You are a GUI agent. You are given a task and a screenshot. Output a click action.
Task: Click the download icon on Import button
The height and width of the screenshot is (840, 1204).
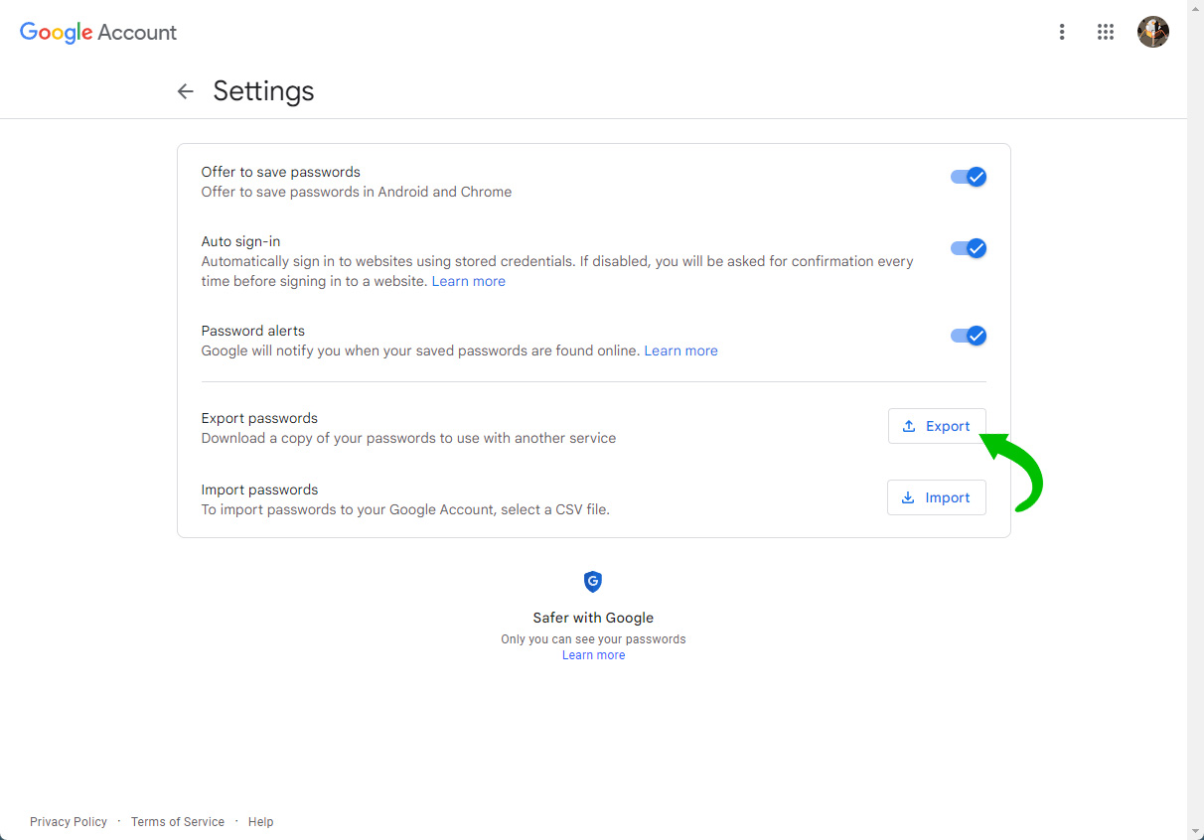[x=908, y=497]
